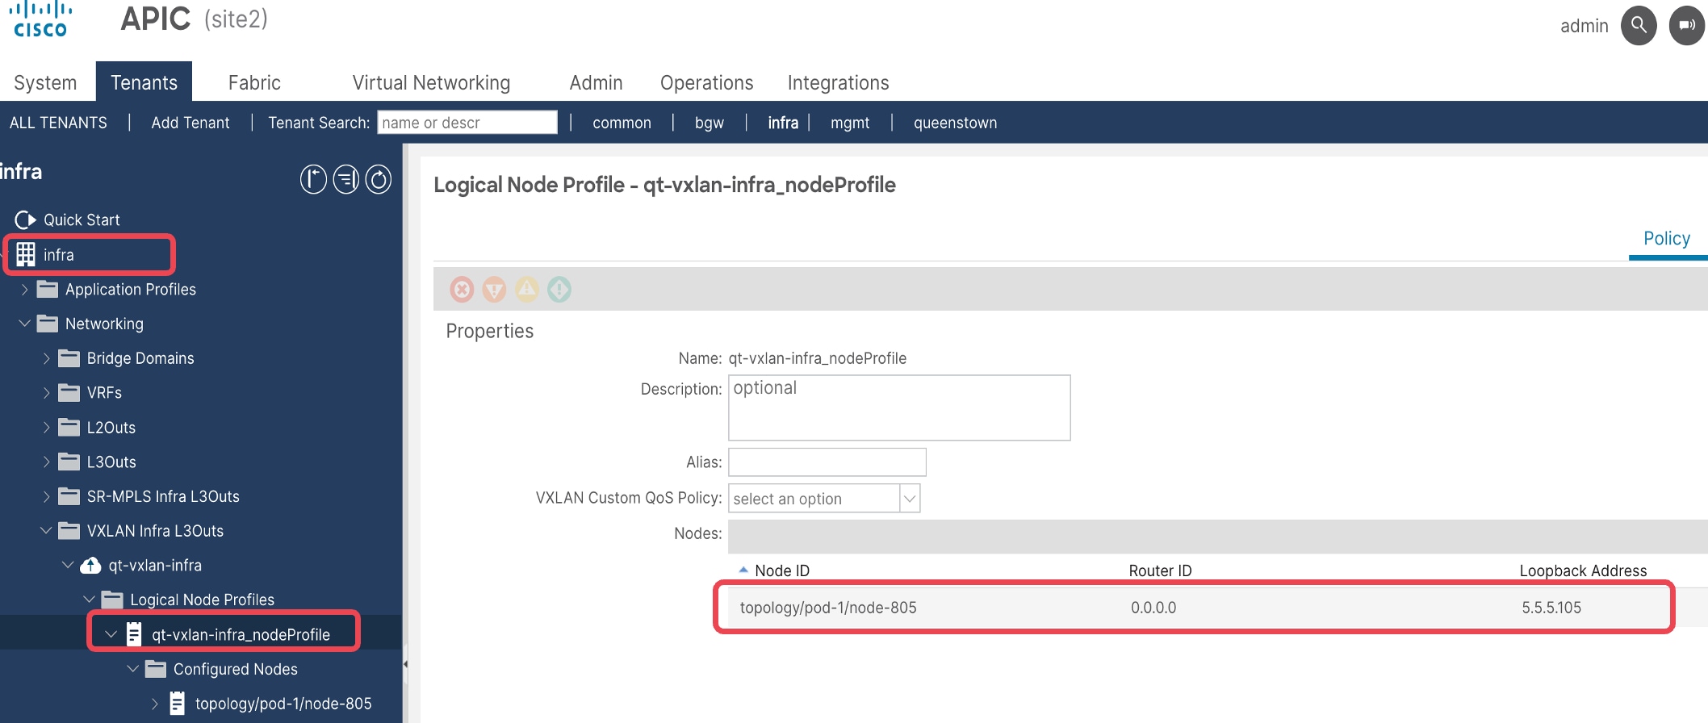The width and height of the screenshot is (1708, 723).
Task: Open the infra tenant in the tenant bar
Action: [x=783, y=123]
